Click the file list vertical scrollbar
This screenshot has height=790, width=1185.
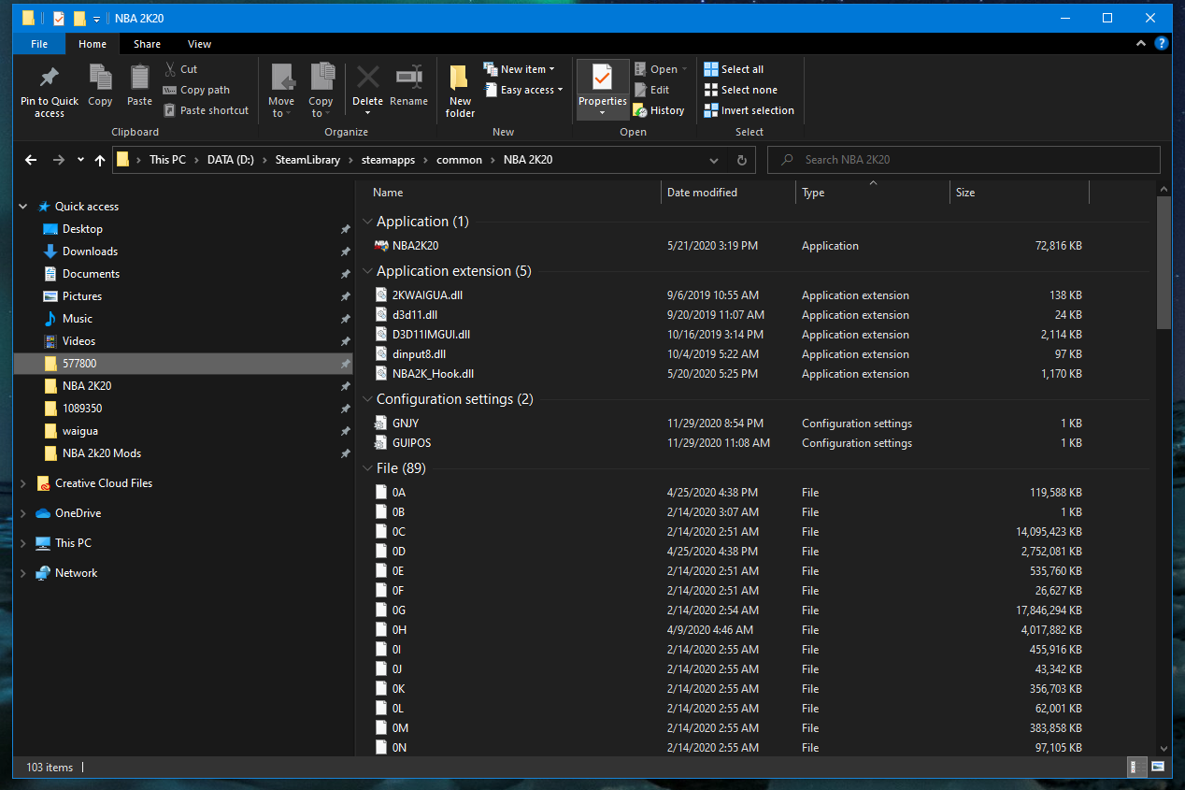1164,264
